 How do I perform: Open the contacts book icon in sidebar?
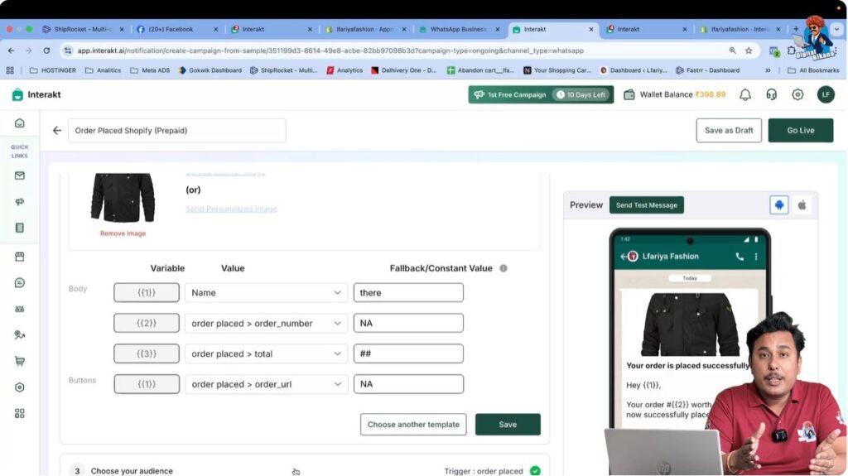point(20,228)
